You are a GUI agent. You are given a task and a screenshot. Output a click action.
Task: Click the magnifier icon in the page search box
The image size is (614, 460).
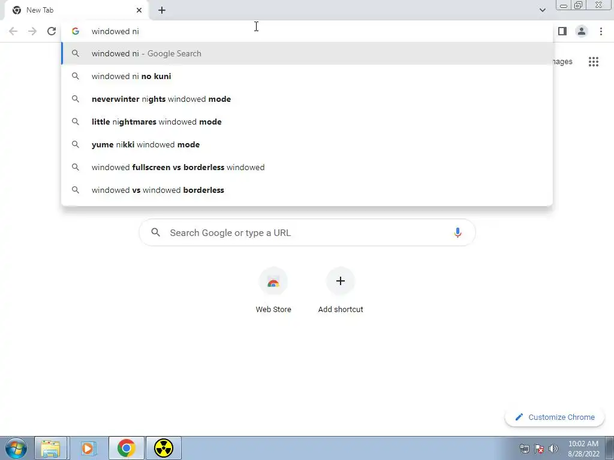(x=155, y=232)
